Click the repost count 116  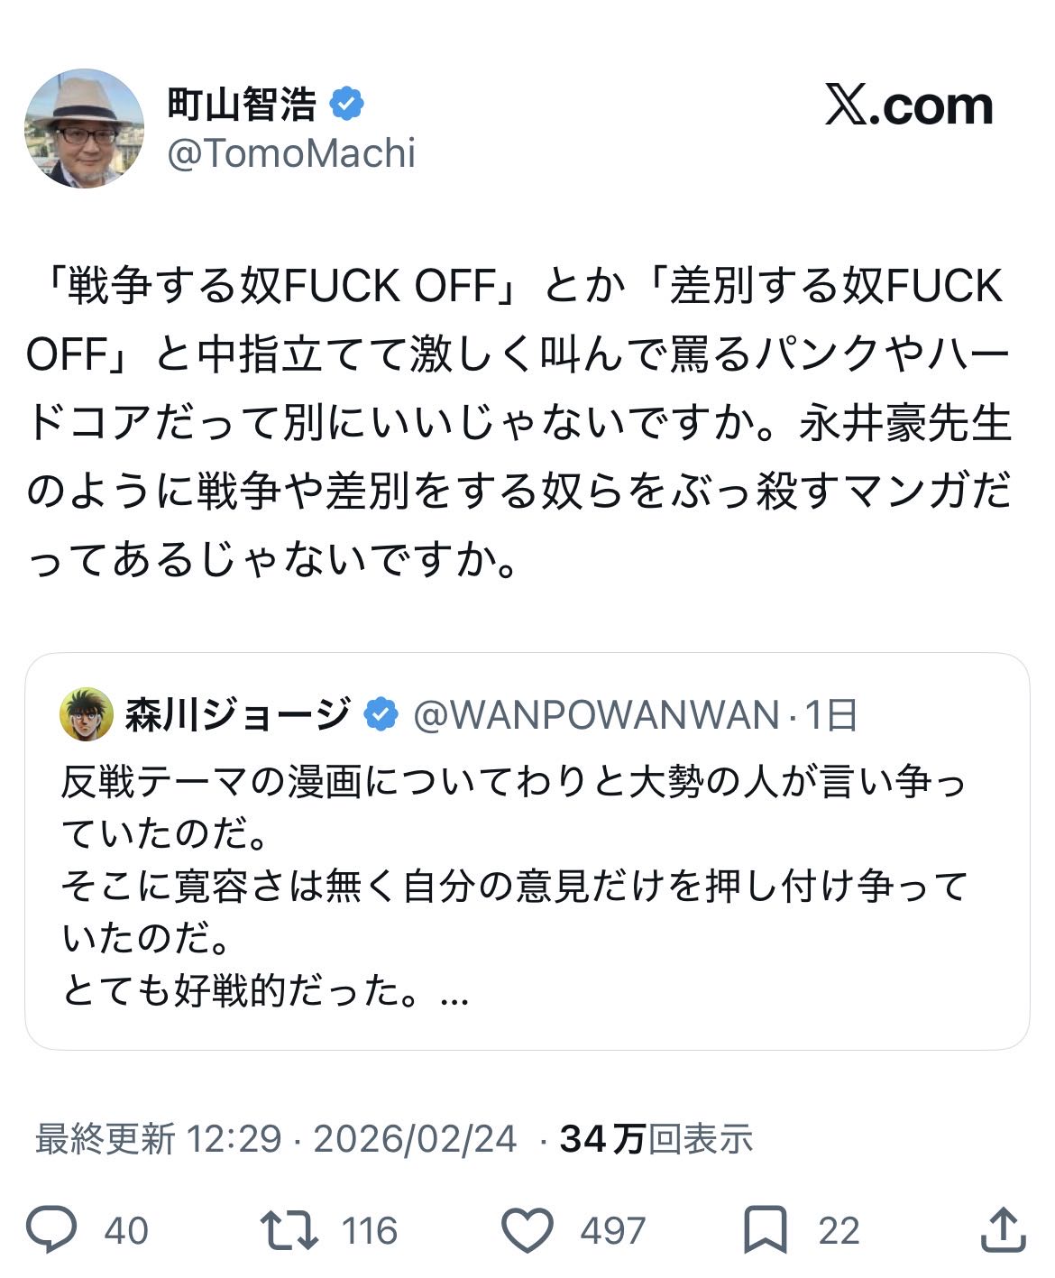tap(370, 1231)
